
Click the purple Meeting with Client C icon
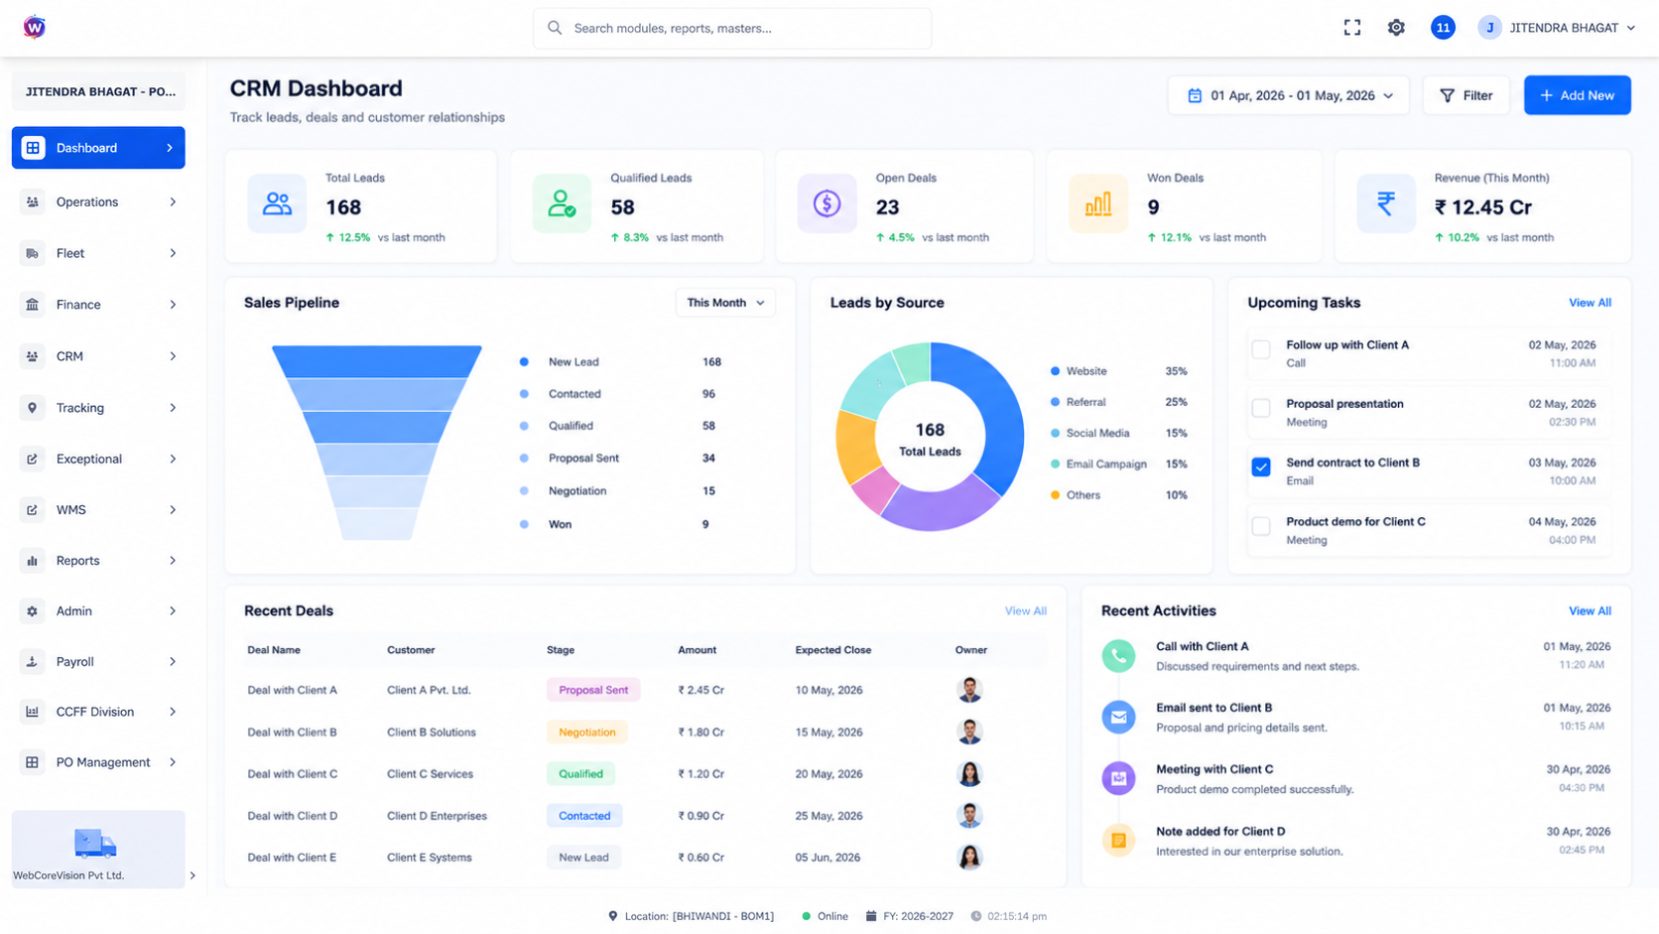1118,778
